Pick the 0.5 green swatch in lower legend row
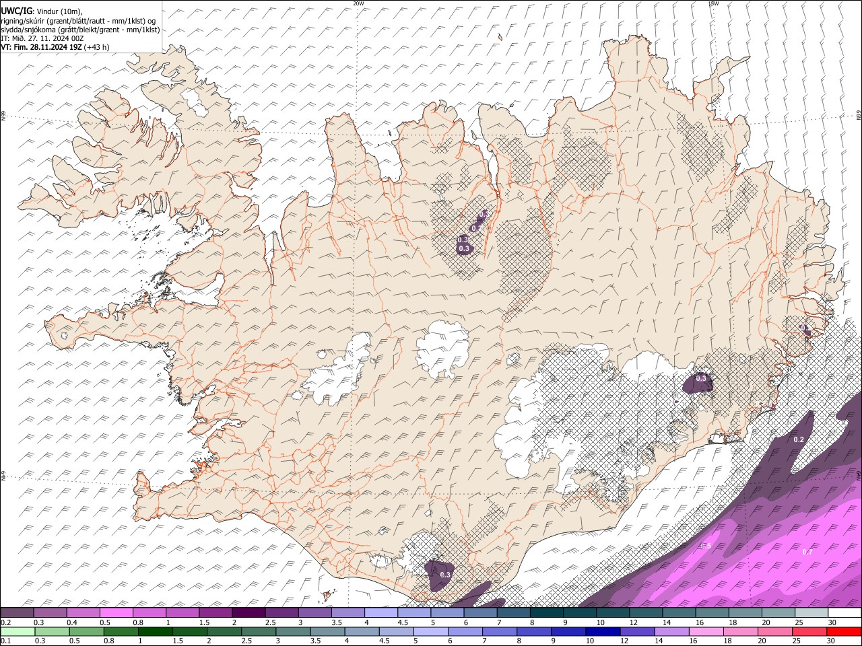862x646 pixels. tap(86, 631)
